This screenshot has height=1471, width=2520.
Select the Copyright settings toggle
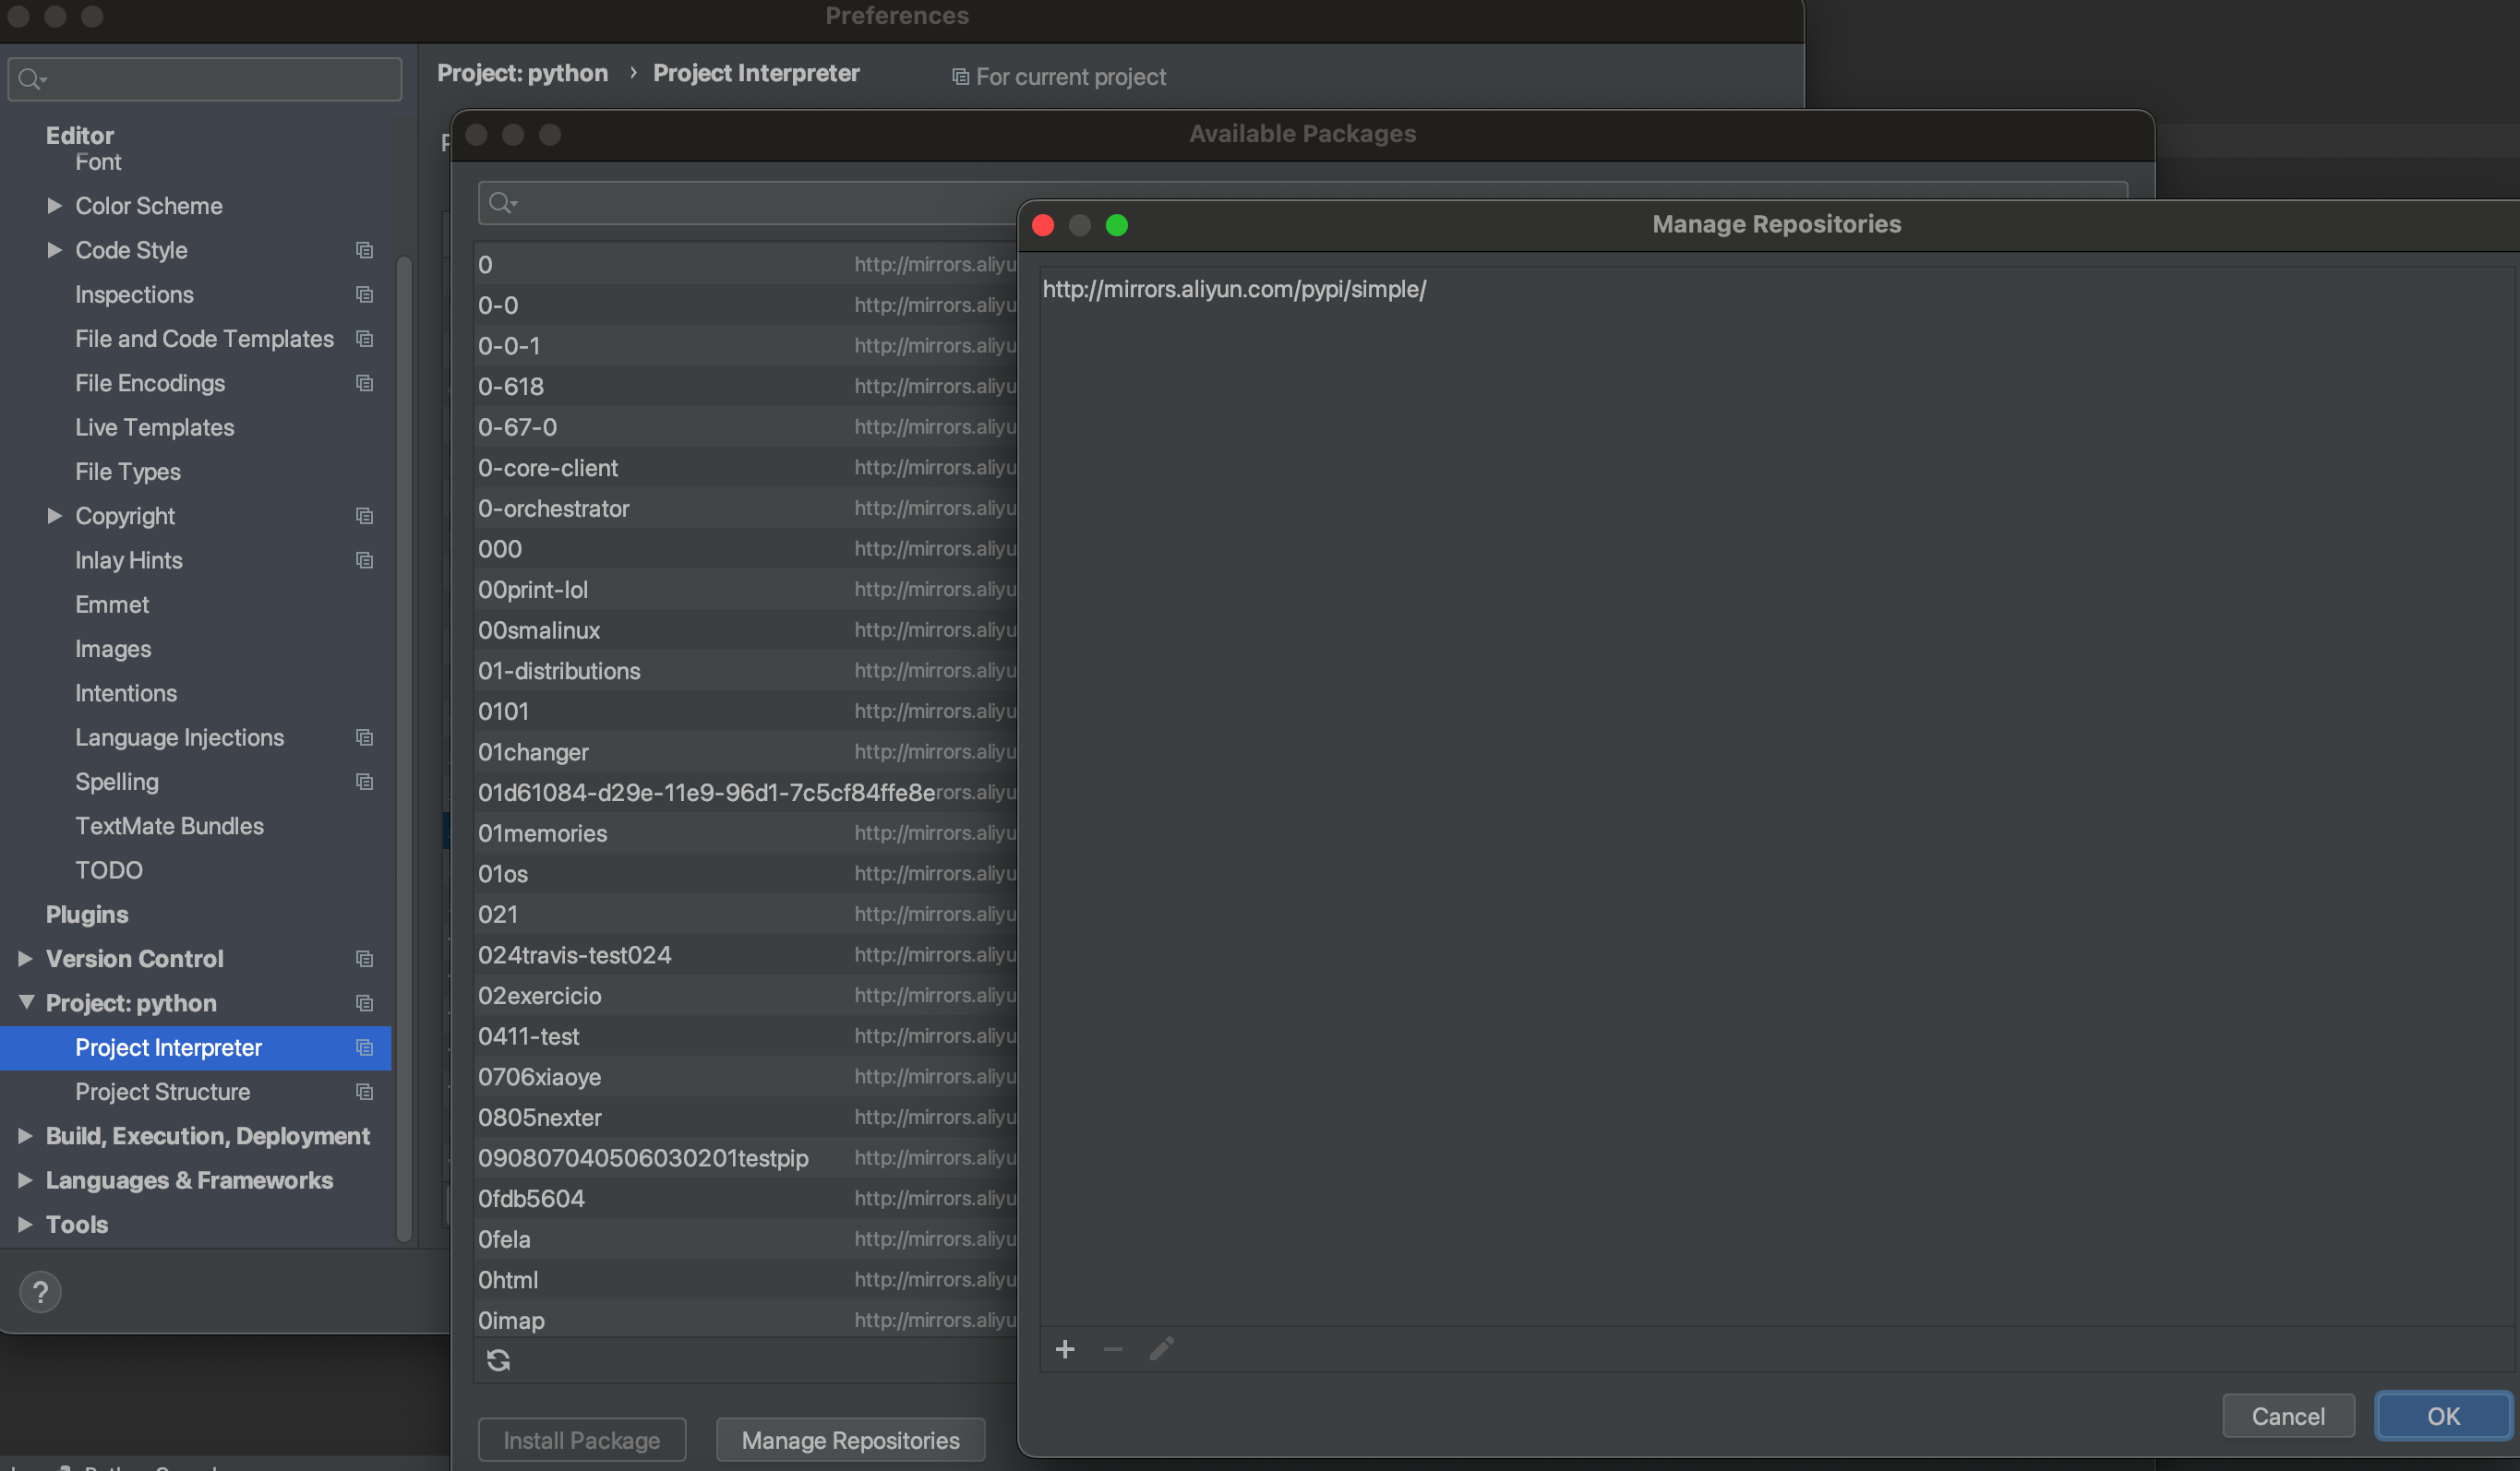coord(53,515)
